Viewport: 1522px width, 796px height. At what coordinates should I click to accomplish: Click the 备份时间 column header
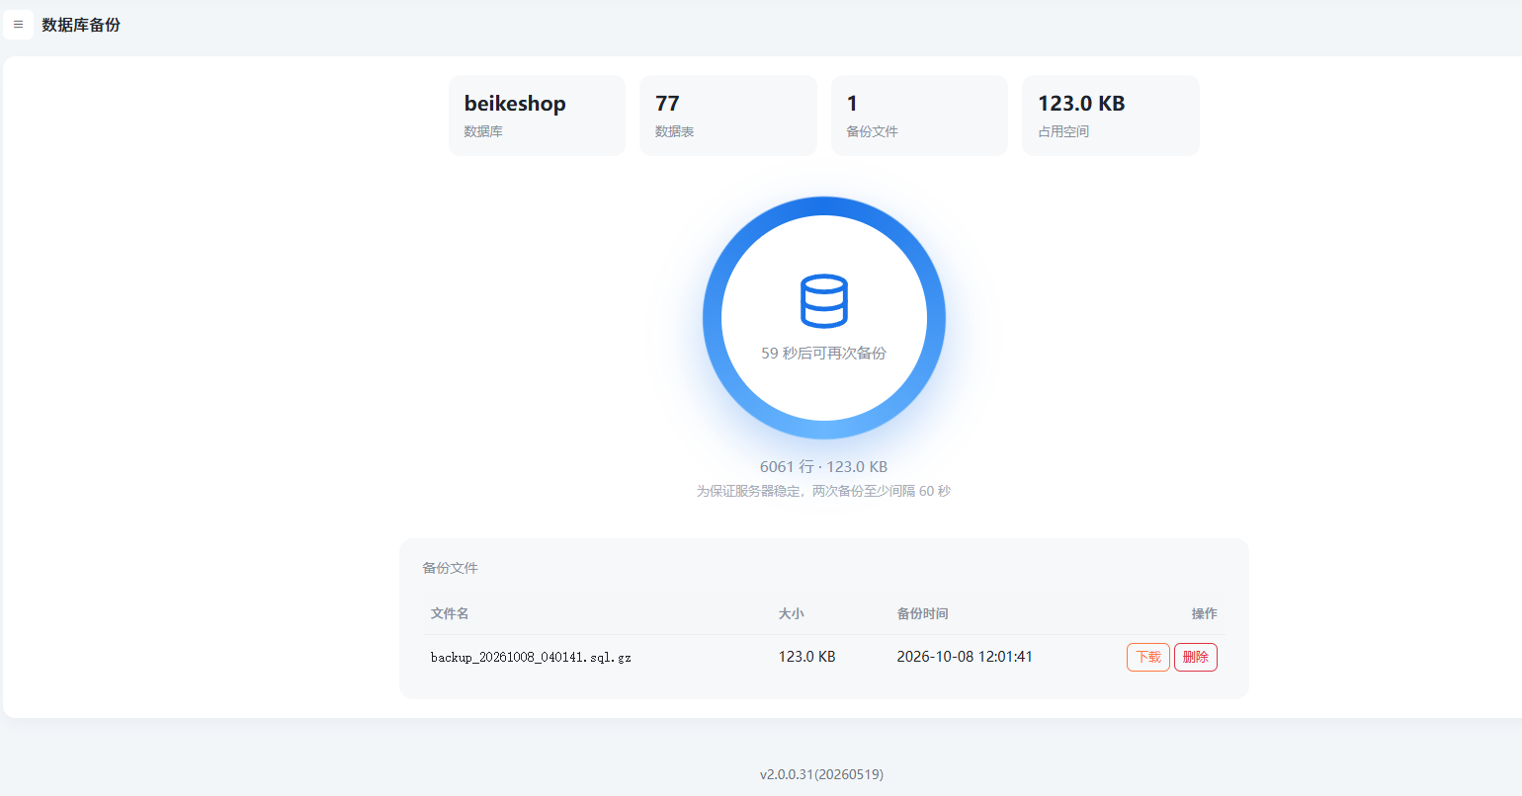922,613
